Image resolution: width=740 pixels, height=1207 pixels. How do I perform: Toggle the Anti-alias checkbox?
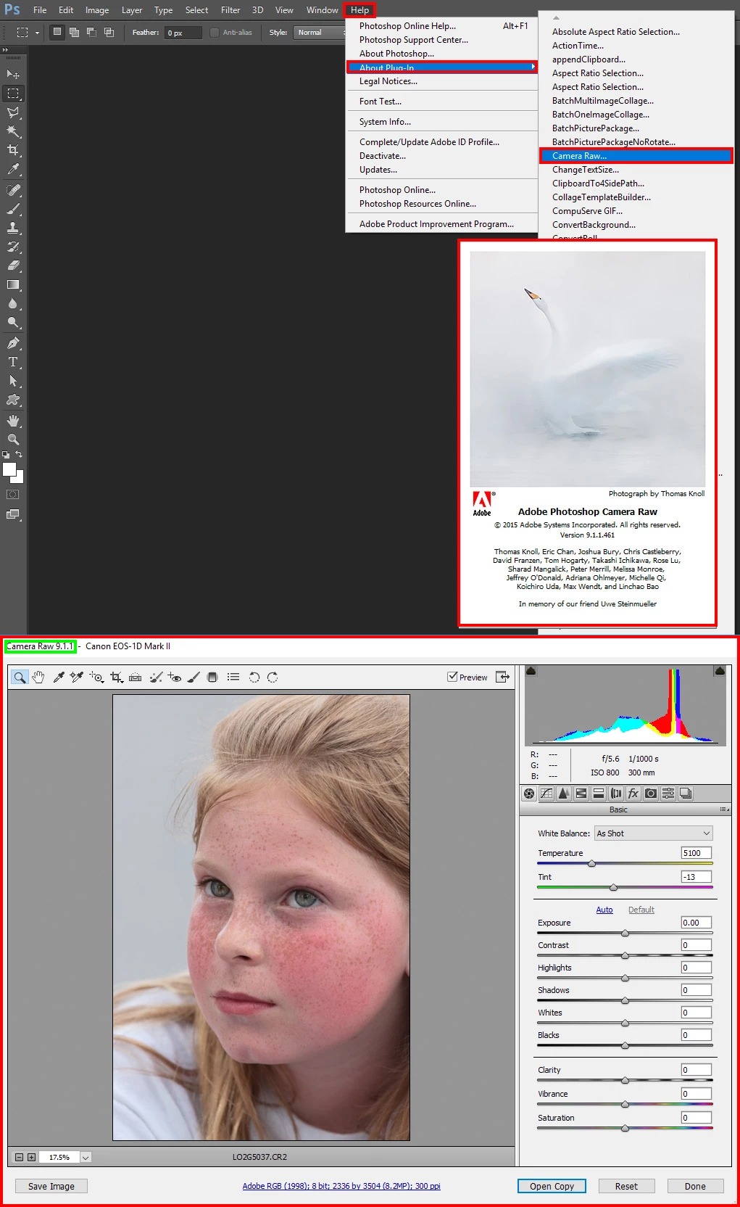(215, 32)
